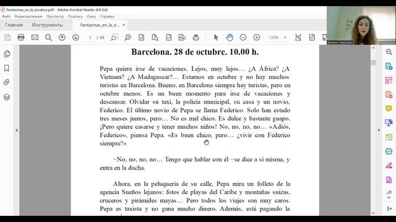Click scrollbar up arrow
This screenshot has width=396, height=222.
(373, 47)
